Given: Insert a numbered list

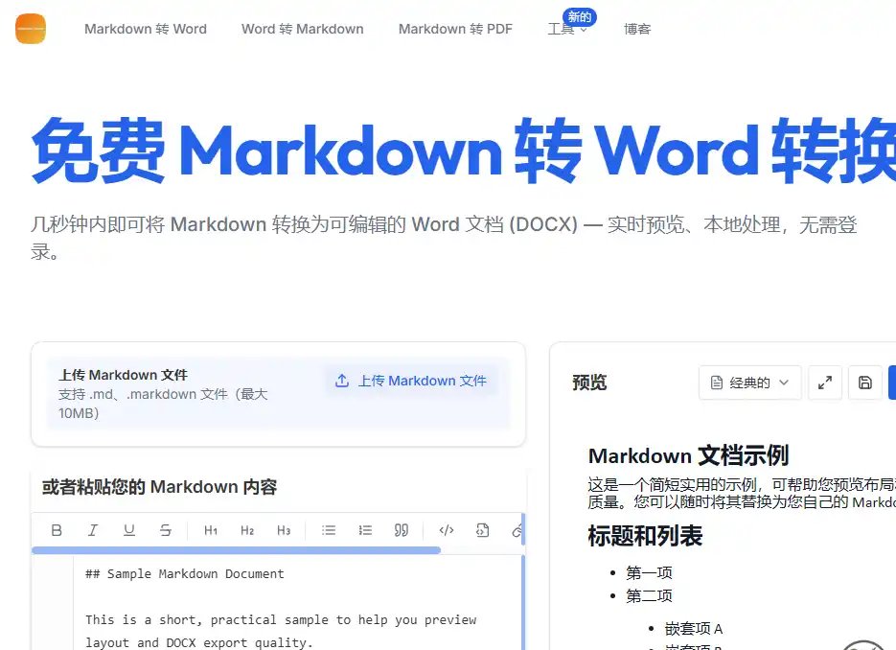Looking at the screenshot, I should click(365, 530).
